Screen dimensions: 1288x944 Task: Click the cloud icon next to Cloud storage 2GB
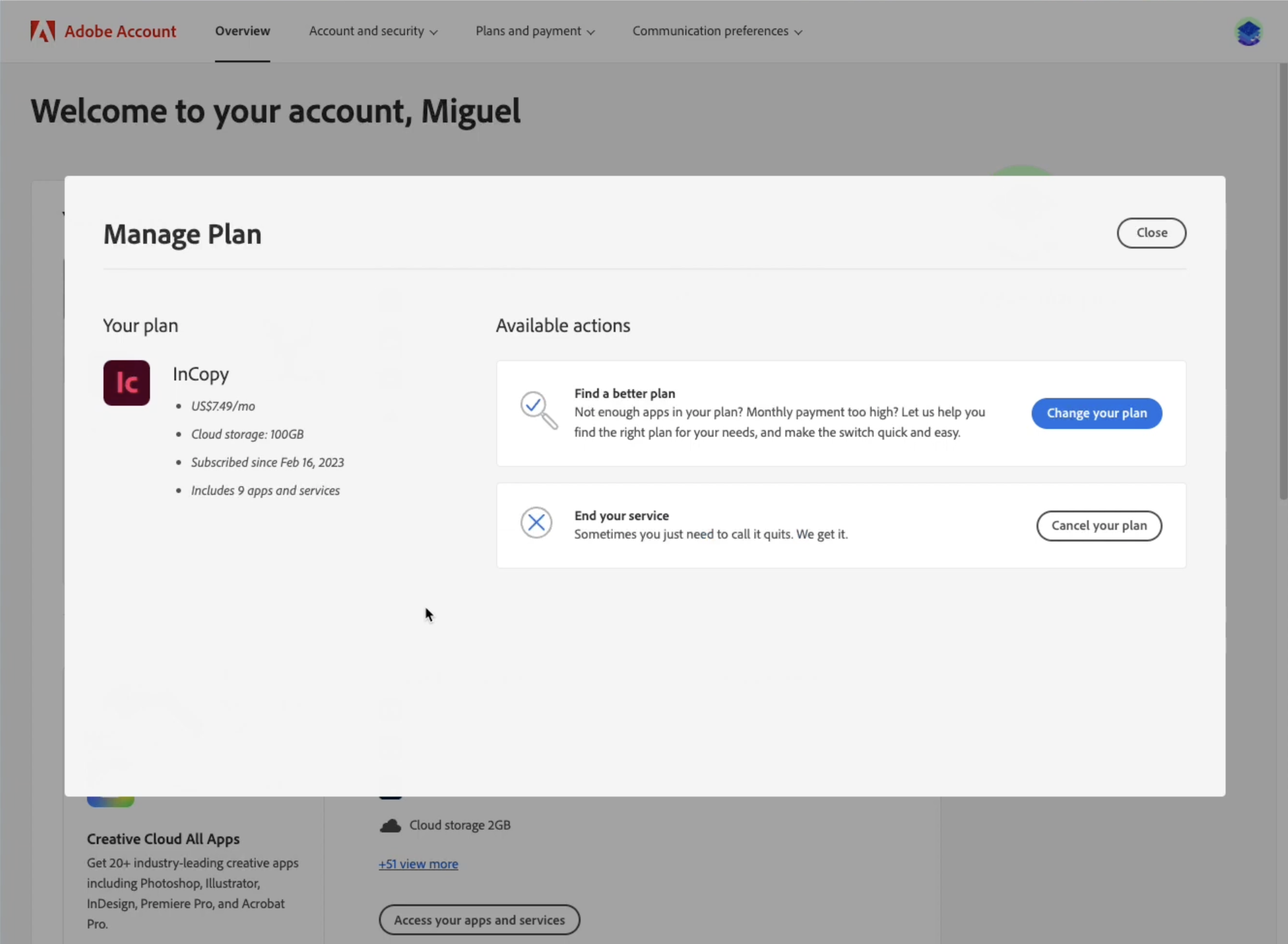390,826
